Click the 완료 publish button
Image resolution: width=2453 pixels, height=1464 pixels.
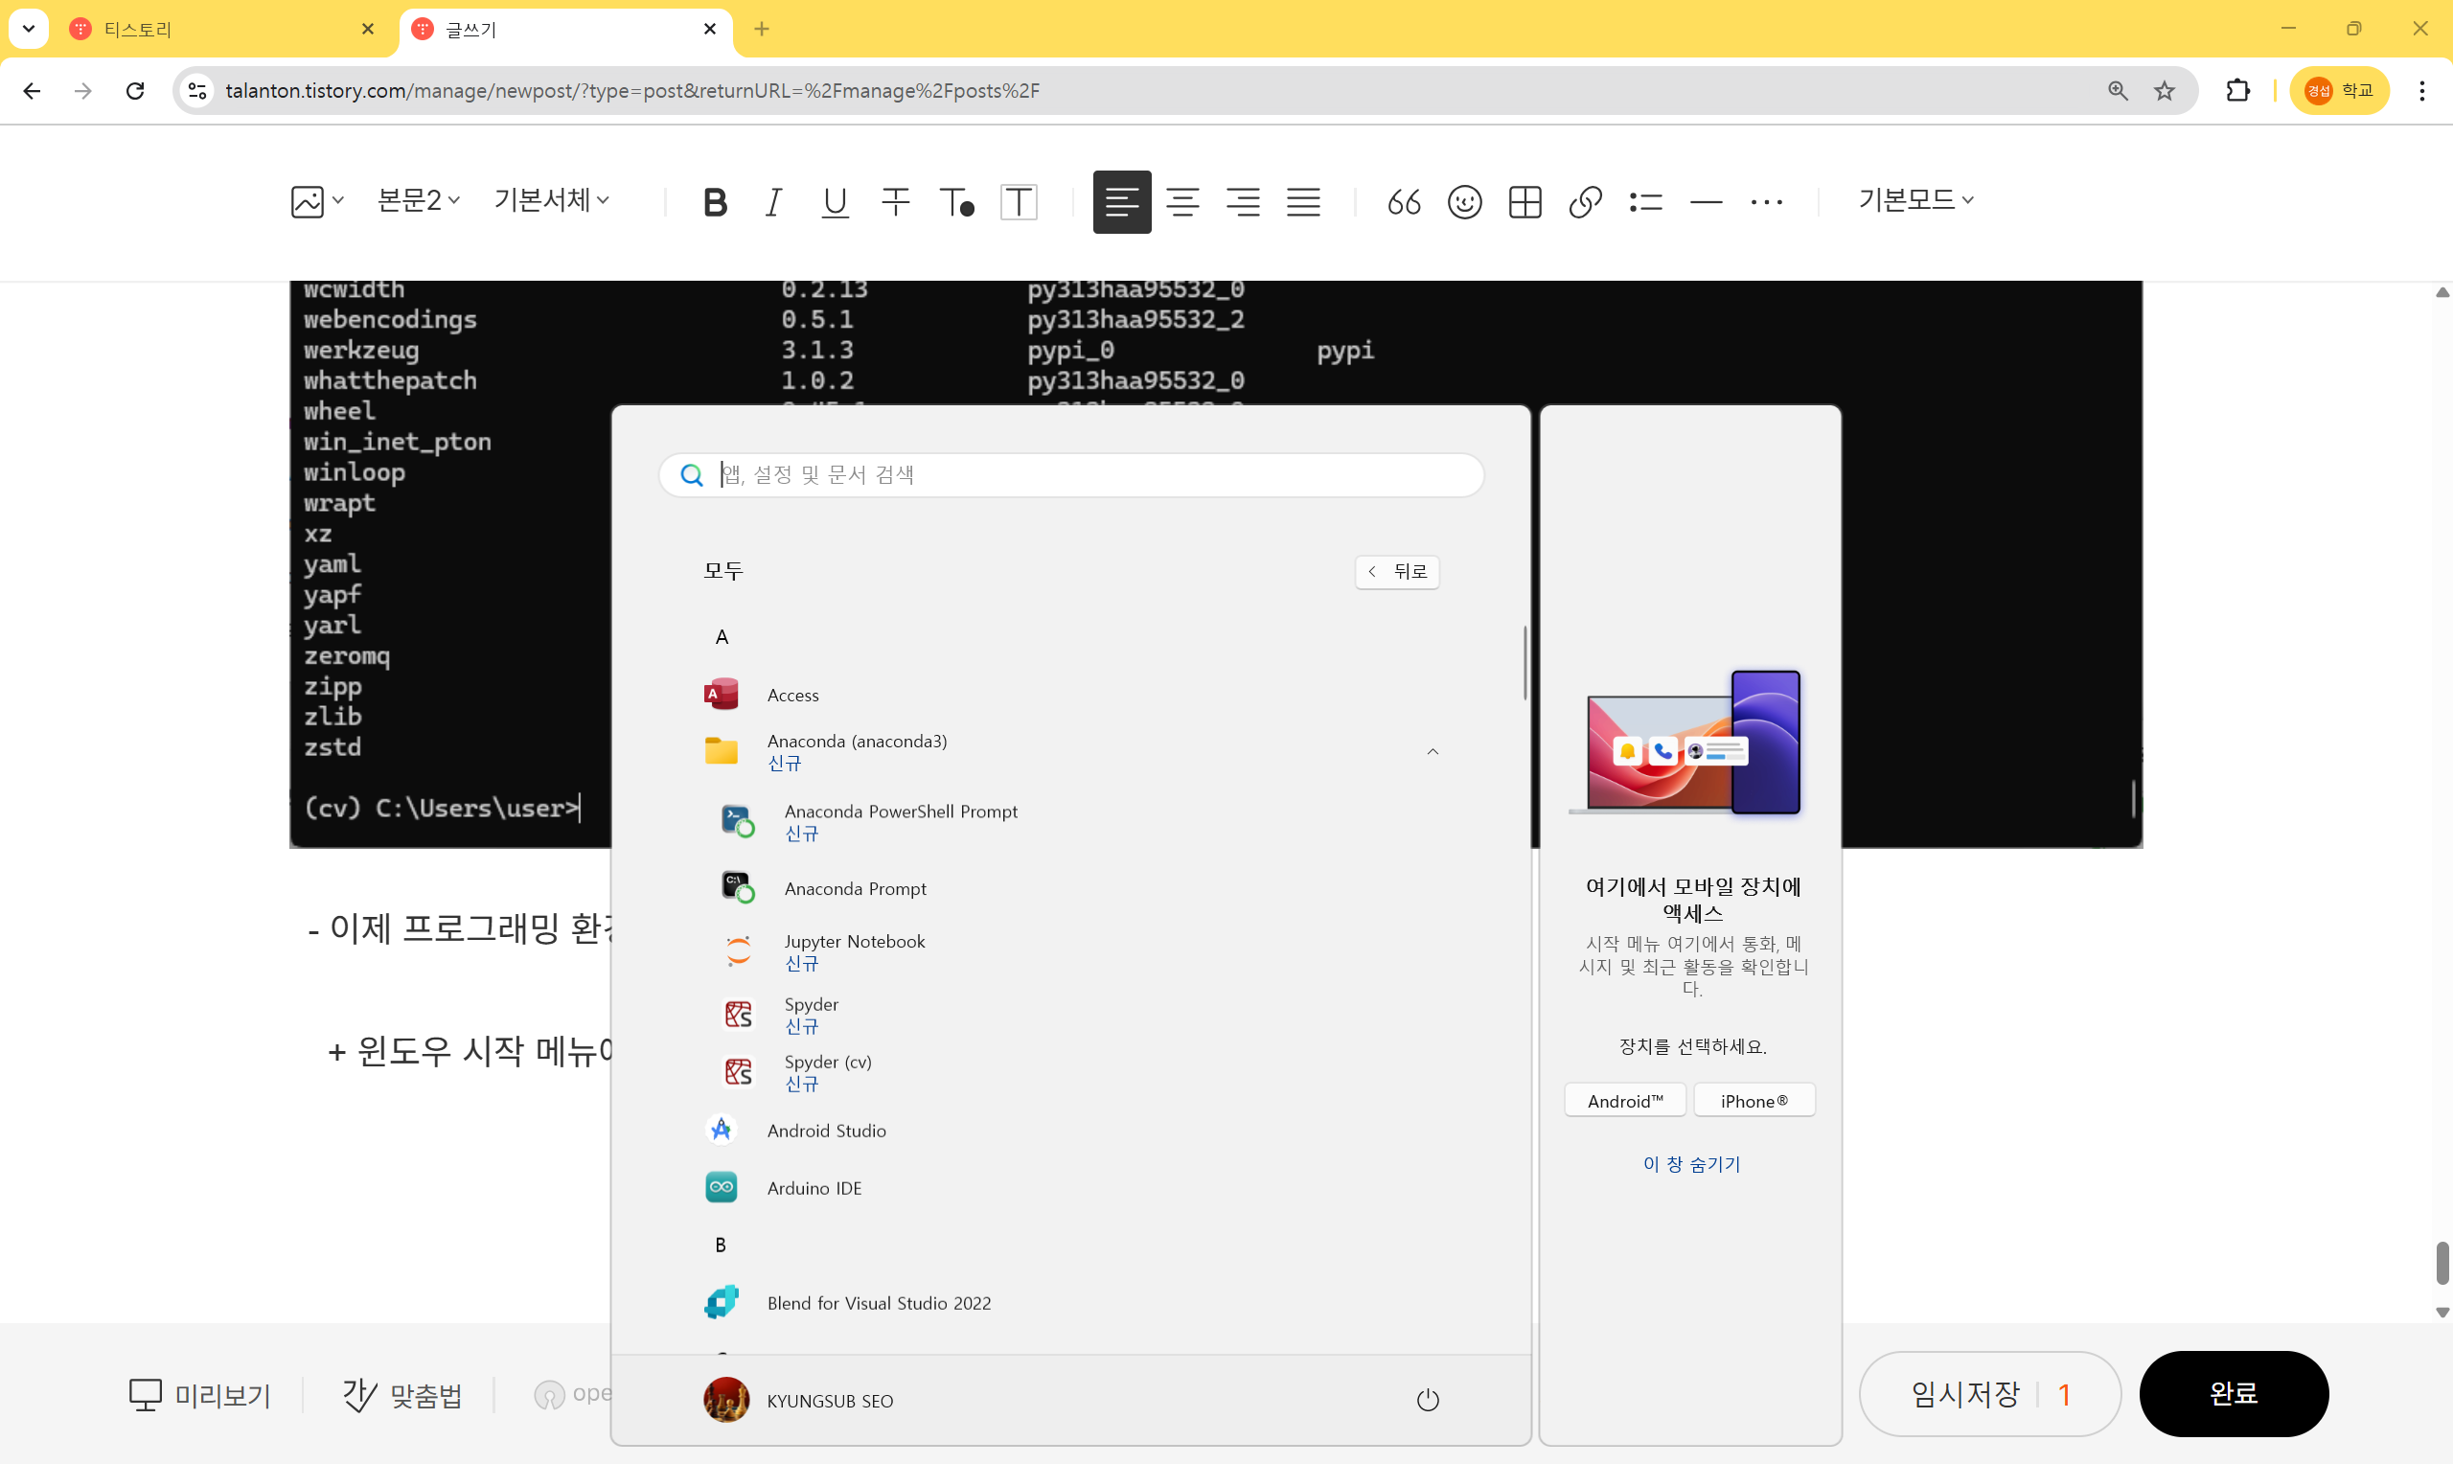coord(2233,1393)
